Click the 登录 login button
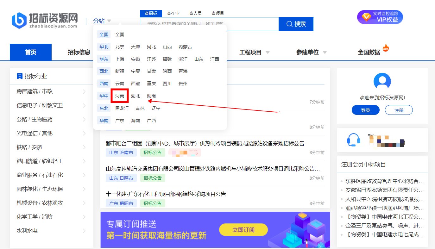Screen dimensions: 435x249 365,110
